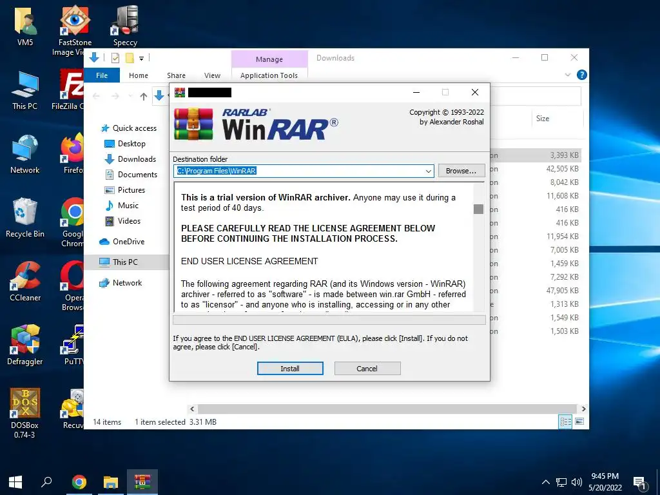This screenshot has height=495, width=660.
Task: Click the Install button
Action: point(290,368)
